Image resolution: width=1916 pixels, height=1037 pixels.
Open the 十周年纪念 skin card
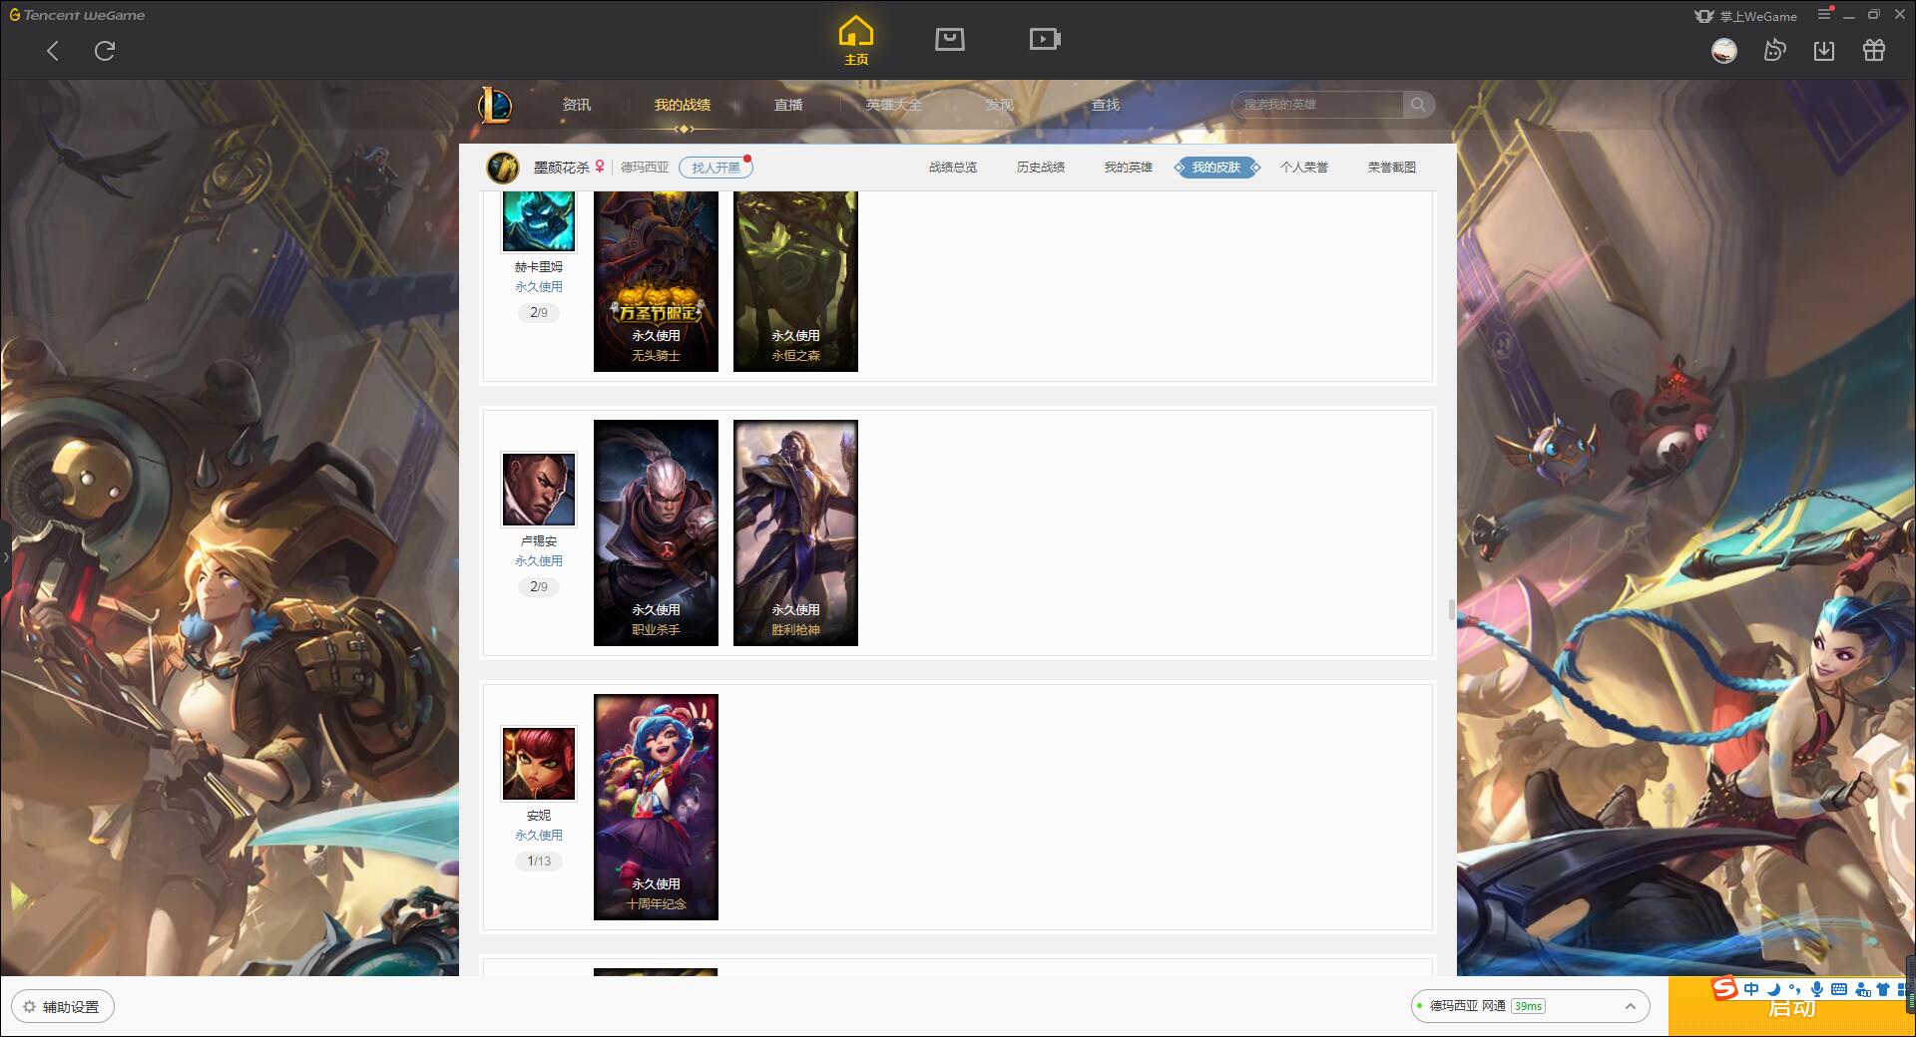(656, 807)
